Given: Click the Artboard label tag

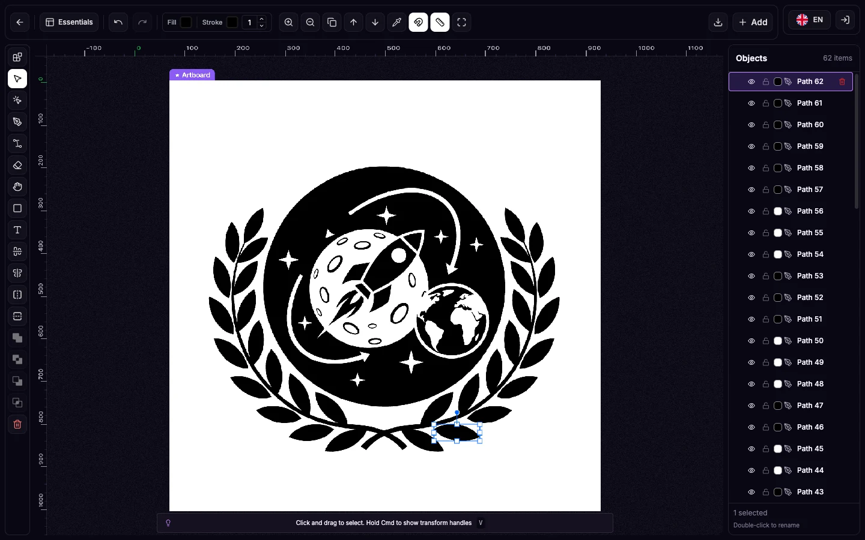Looking at the screenshot, I should [x=192, y=75].
